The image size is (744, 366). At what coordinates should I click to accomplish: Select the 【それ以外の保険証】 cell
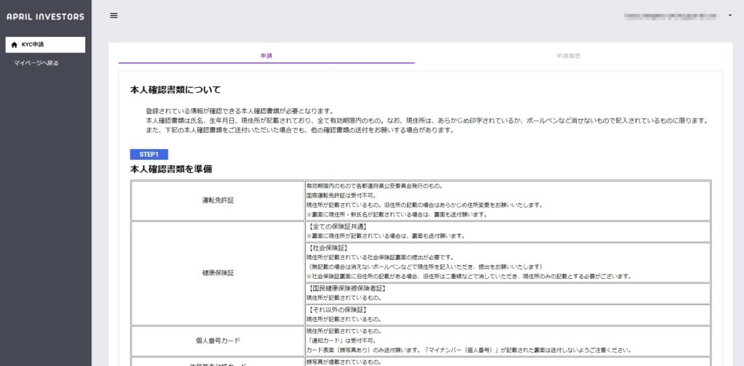(x=507, y=314)
